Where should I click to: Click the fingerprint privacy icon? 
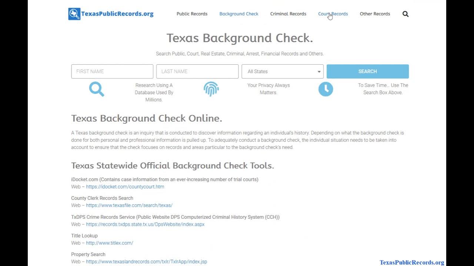point(211,89)
